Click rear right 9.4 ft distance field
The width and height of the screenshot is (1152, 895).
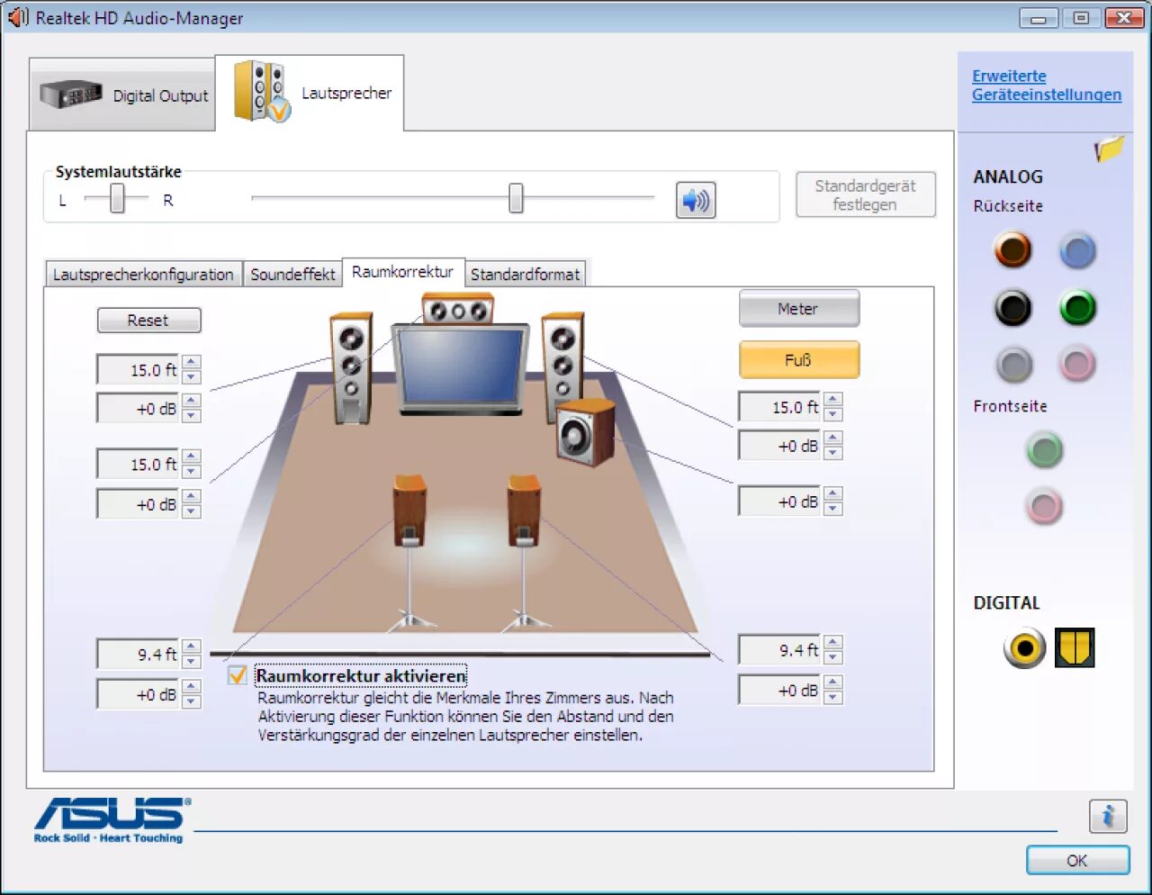pos(780,649)
